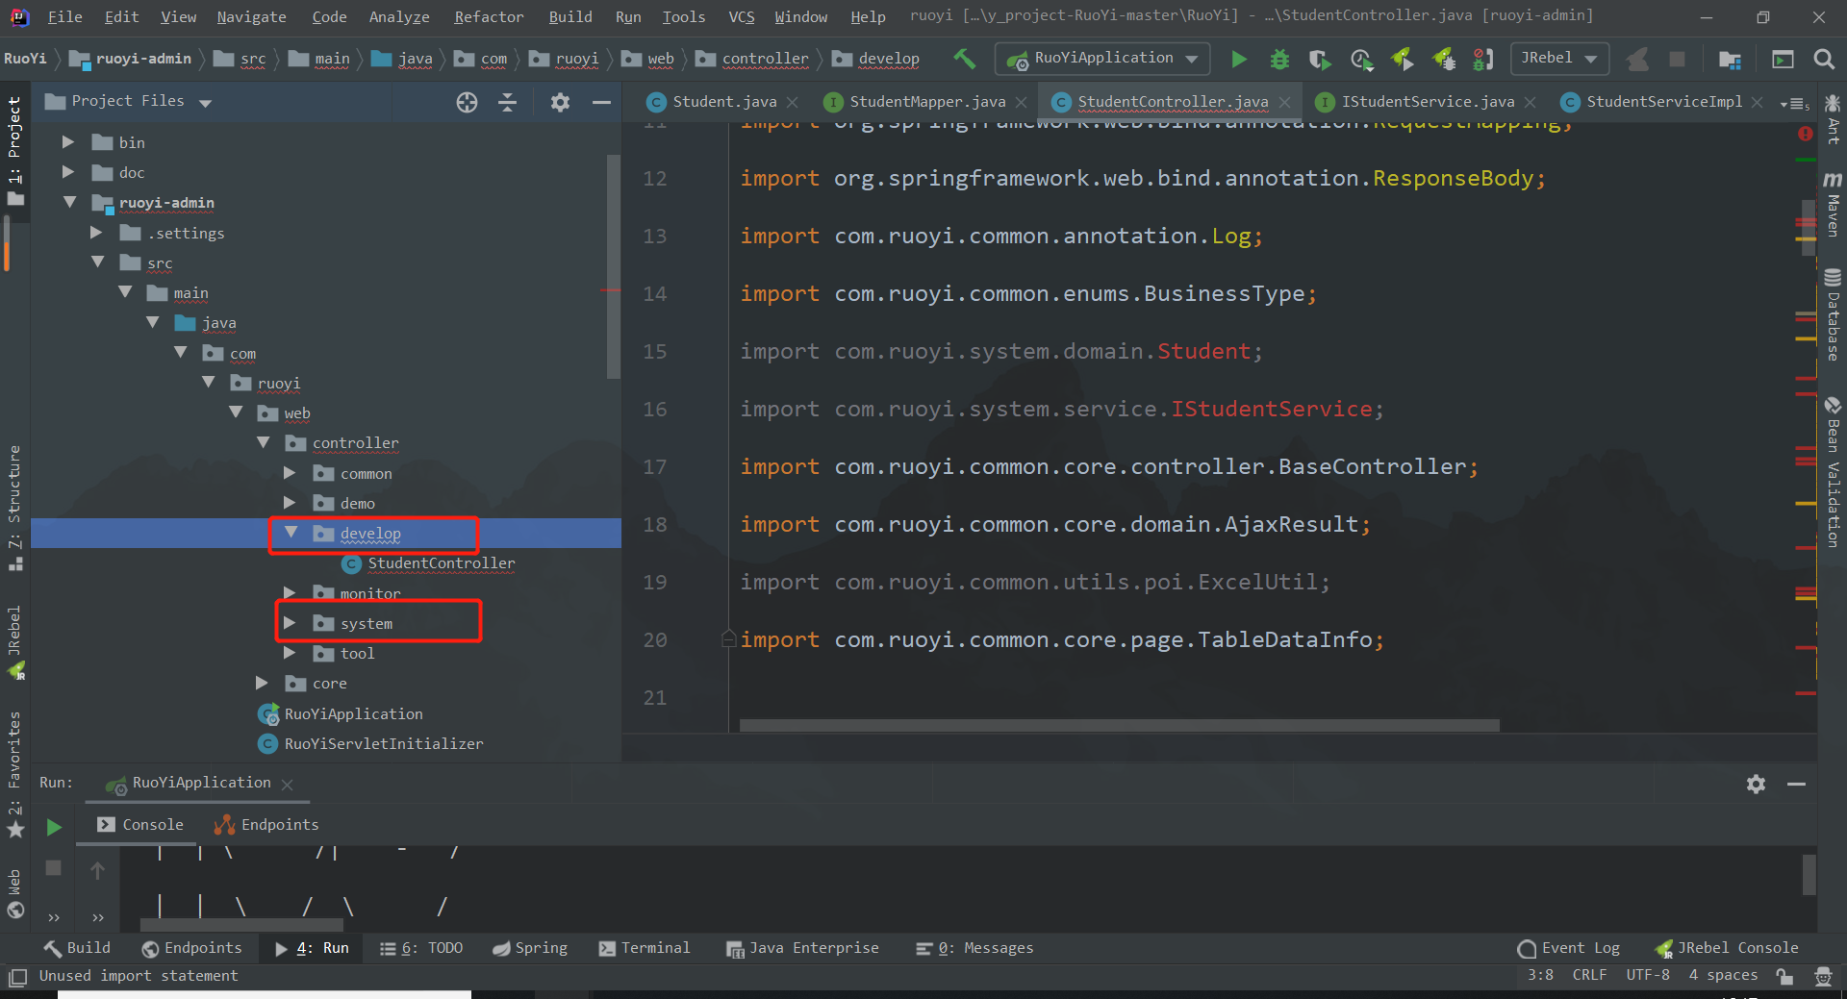Hide the Project tool window

coord(601,102)
